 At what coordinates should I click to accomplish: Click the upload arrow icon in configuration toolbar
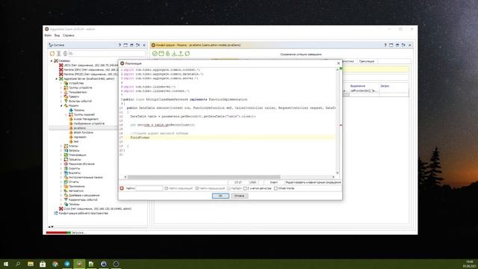pyautogui.click(x=181, y=53)
